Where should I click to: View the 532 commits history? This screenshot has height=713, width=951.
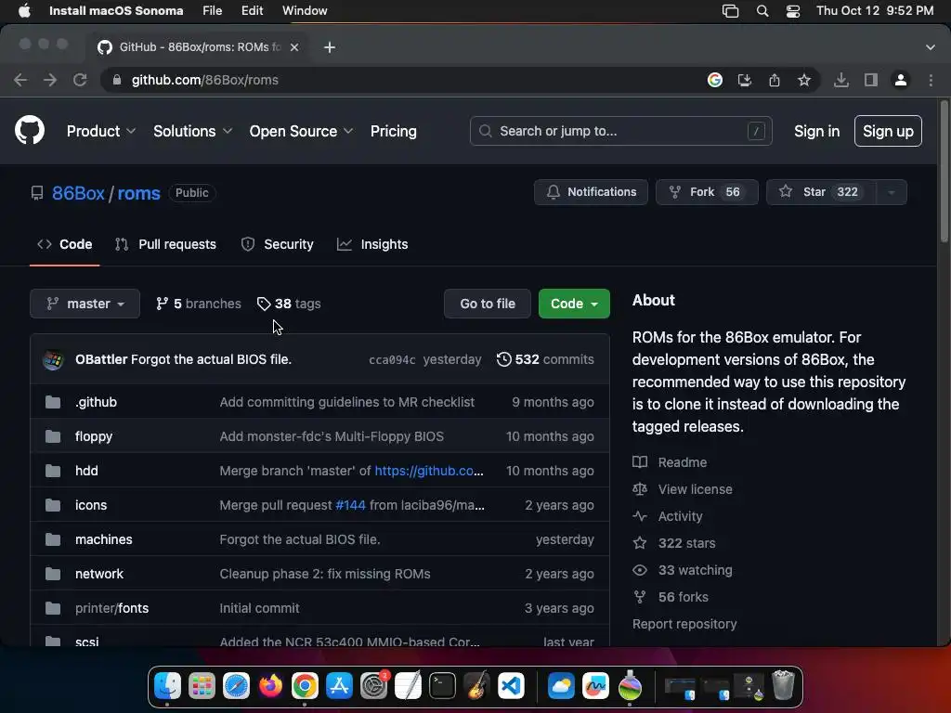coord(545,359)
